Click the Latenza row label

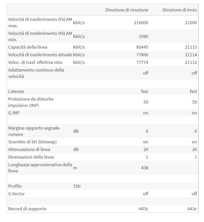click(x=16, y=91)
